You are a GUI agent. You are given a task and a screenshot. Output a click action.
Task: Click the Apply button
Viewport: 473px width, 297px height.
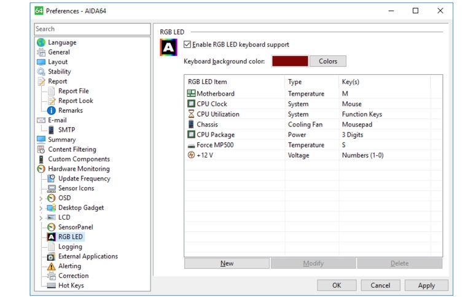pos(426,285)
